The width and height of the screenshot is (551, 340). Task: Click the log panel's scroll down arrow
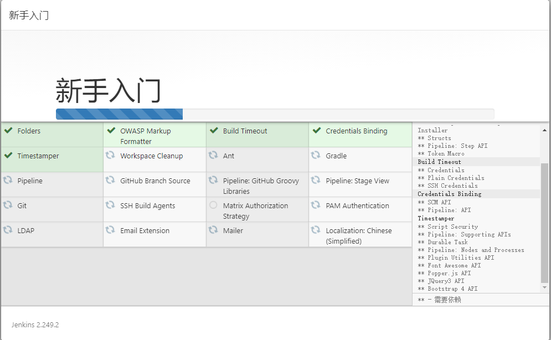coord(544,287)
